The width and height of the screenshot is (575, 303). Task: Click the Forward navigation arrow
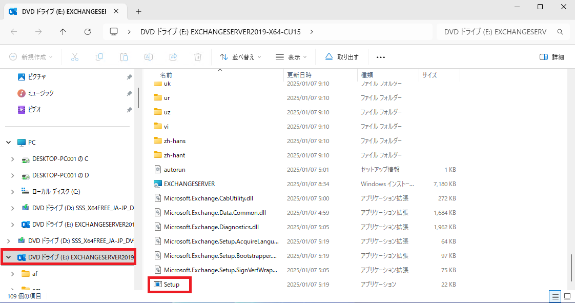(38, 32)
